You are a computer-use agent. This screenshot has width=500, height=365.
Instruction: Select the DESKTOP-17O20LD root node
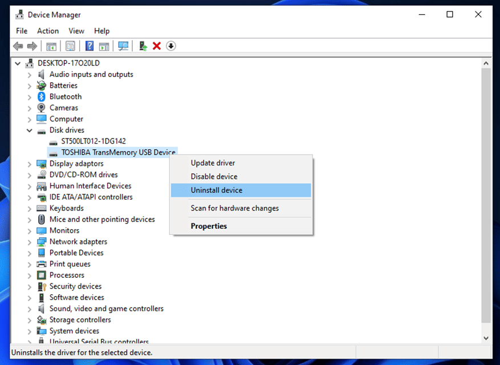68,63
